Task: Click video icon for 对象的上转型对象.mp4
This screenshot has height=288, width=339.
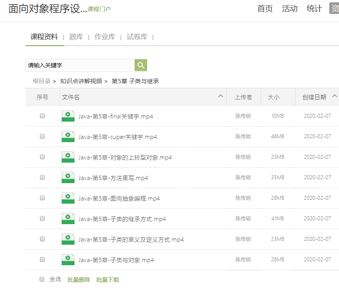Action: (68, 157)
